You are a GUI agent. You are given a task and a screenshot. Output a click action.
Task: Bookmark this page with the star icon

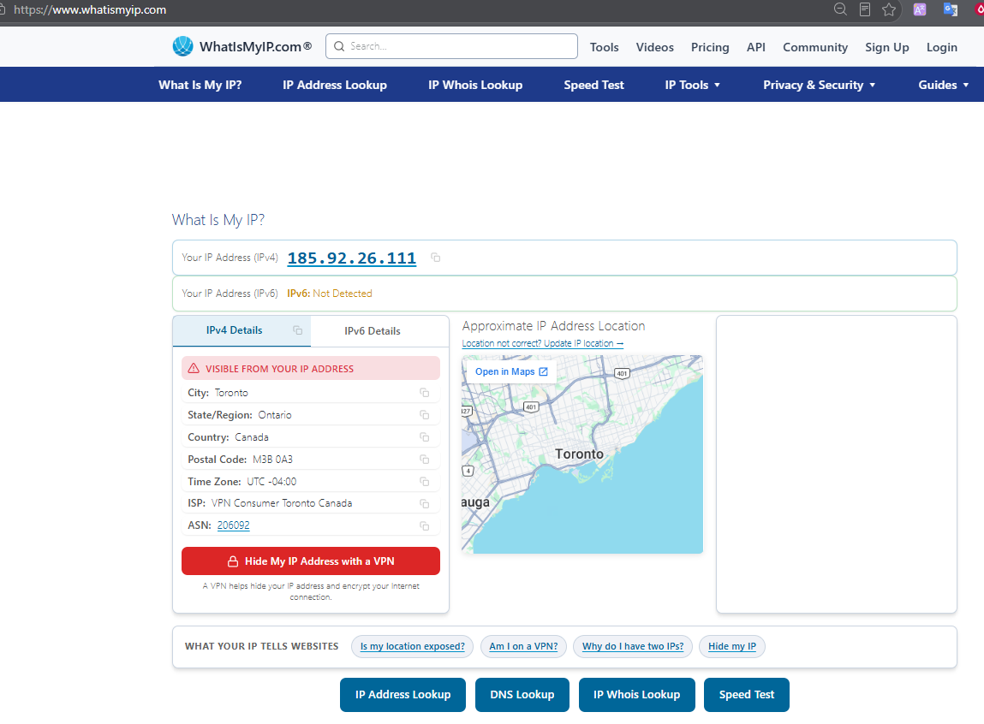coord(889,9)
